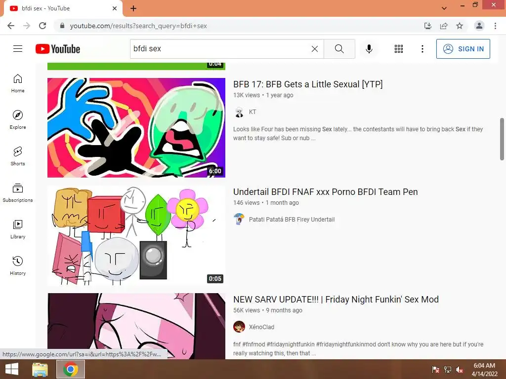The image size is (506, 379).
Task: Close the YouTube tab
Action: pos(115,8)
